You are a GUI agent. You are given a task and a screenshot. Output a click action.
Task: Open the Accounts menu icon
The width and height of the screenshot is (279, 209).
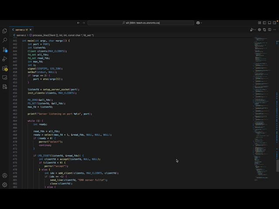pos(5,175)
